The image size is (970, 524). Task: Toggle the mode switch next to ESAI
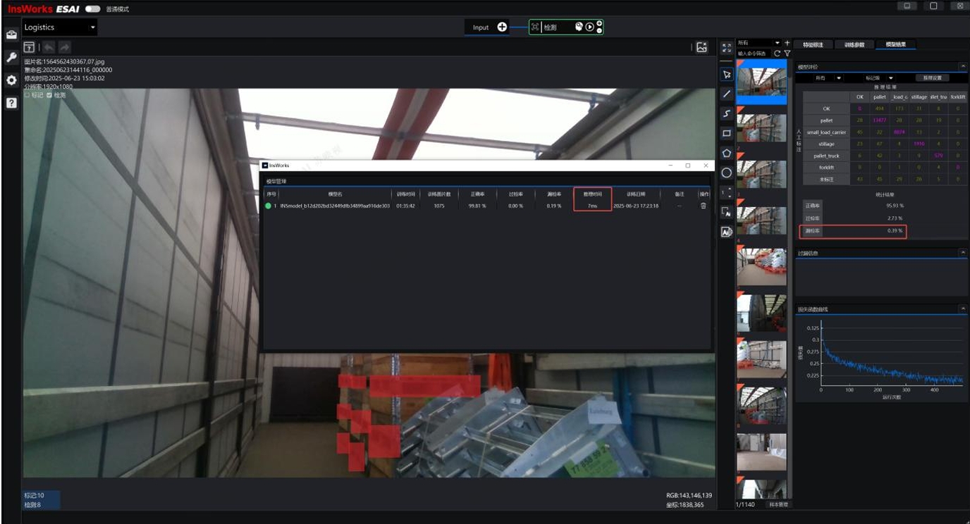point(92,9)
